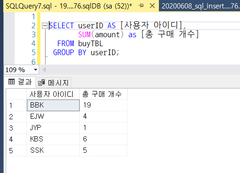Open the 메시지 messages tab
This screenshot has height=173, width=240.
pyautogui.click(x=53, y=82)
